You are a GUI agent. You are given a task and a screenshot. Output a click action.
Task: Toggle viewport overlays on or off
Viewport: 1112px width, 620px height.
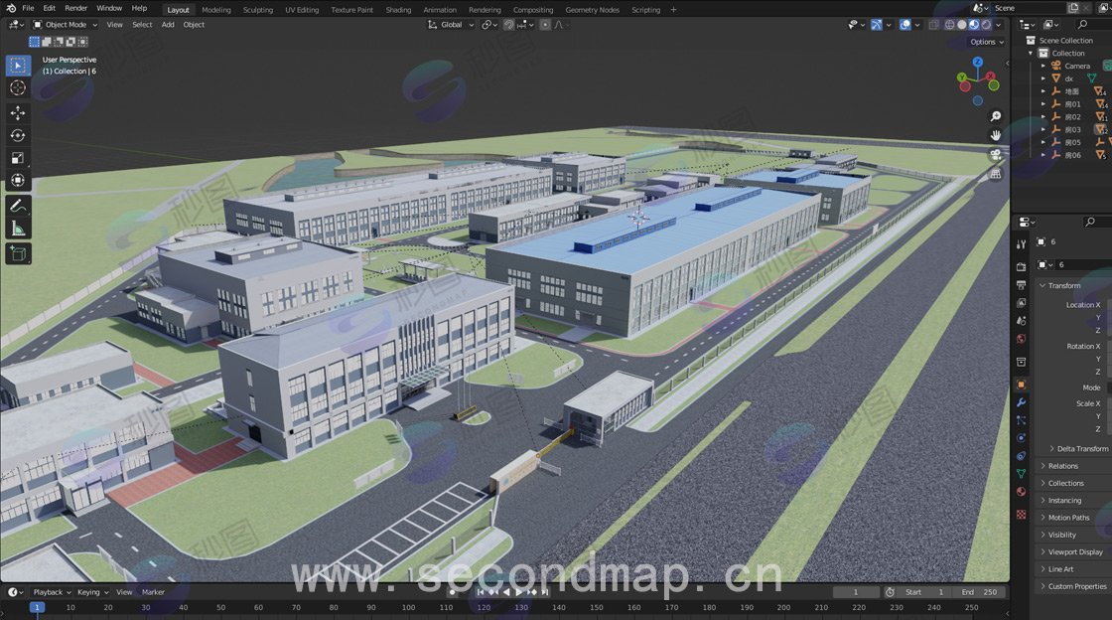[905, 25]
